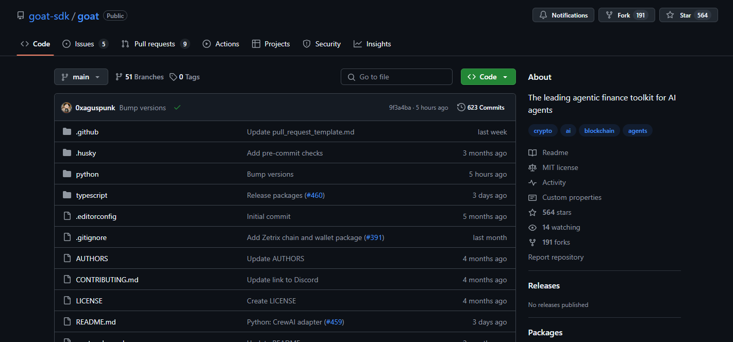Image resolution: width=733 pixels, height=342 pixels.
Task: Open the Issues tab
Action: pos(85,44)
